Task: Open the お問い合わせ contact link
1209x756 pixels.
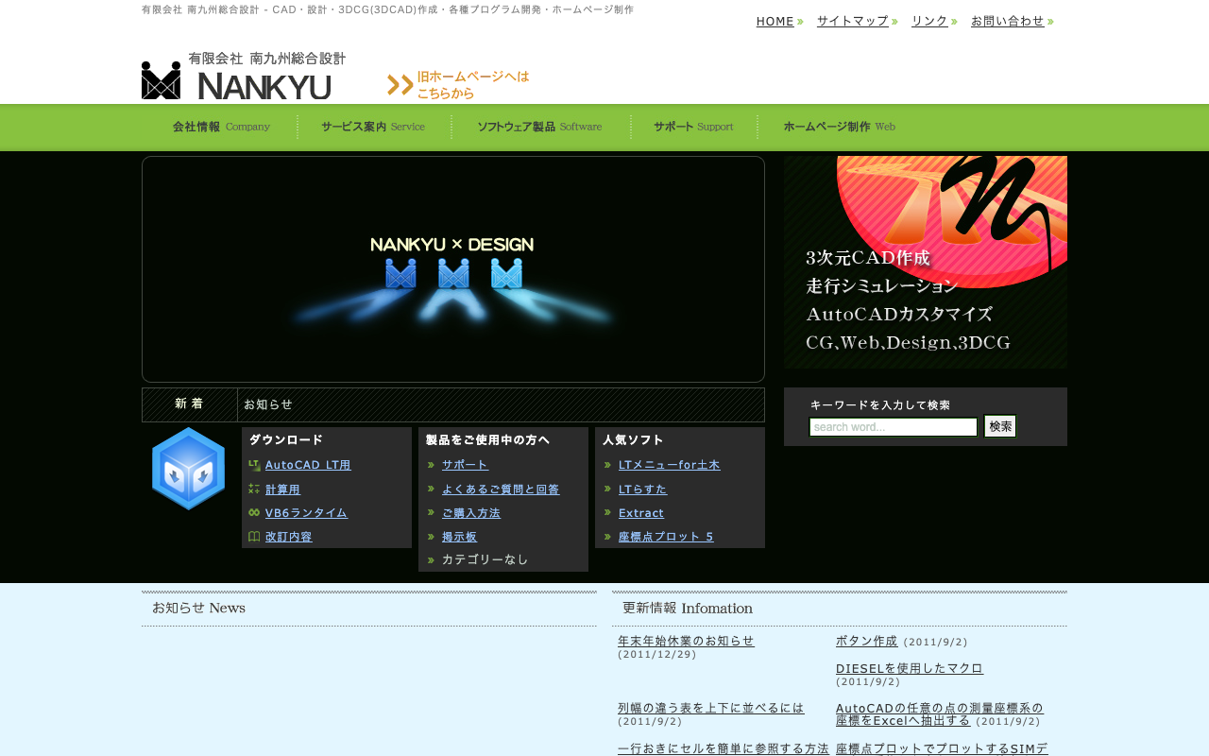Action: click(1008, 21)
